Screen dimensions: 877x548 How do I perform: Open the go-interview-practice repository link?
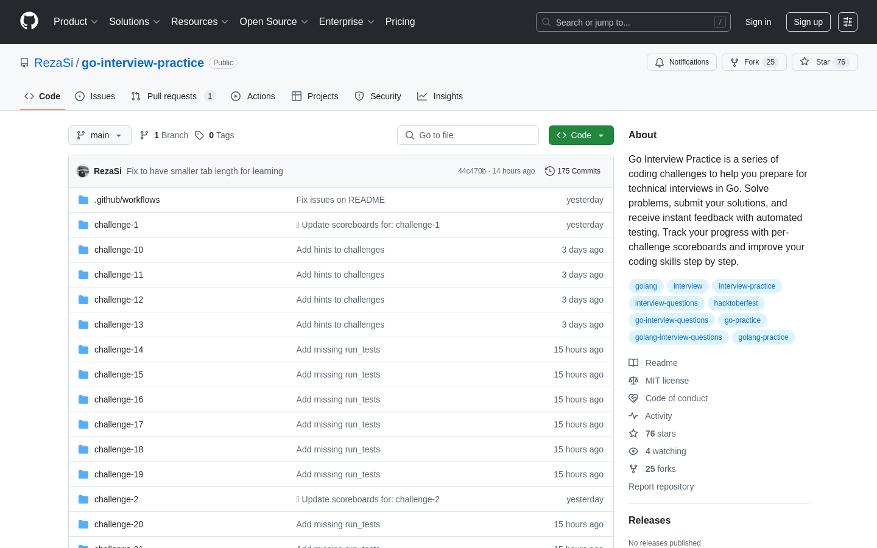tap(143, 63)
